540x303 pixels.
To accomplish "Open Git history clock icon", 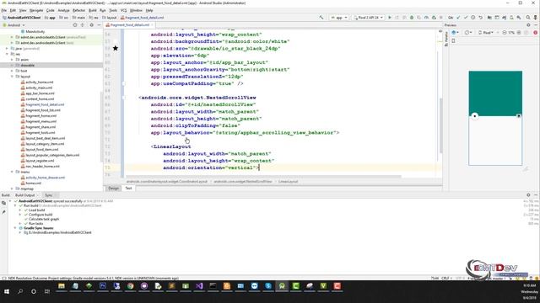I will click(472, 18).
